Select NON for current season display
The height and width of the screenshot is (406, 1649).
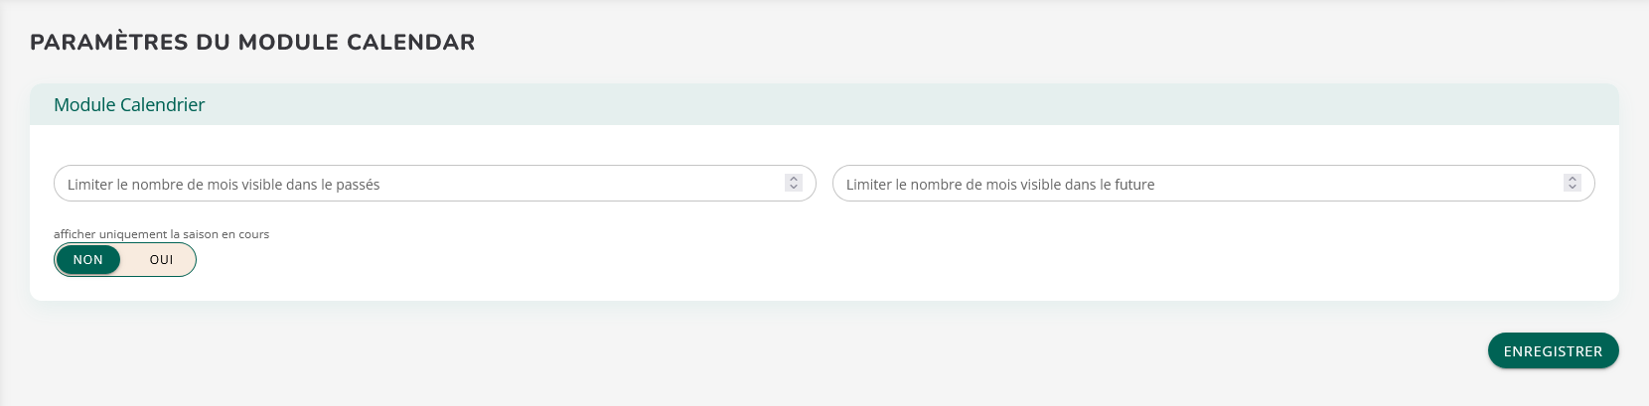pos(88,260)
